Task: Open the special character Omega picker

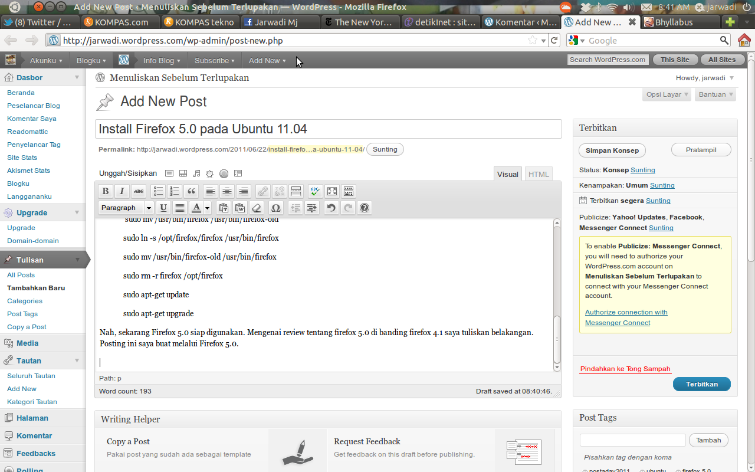Action: [275, 208]
